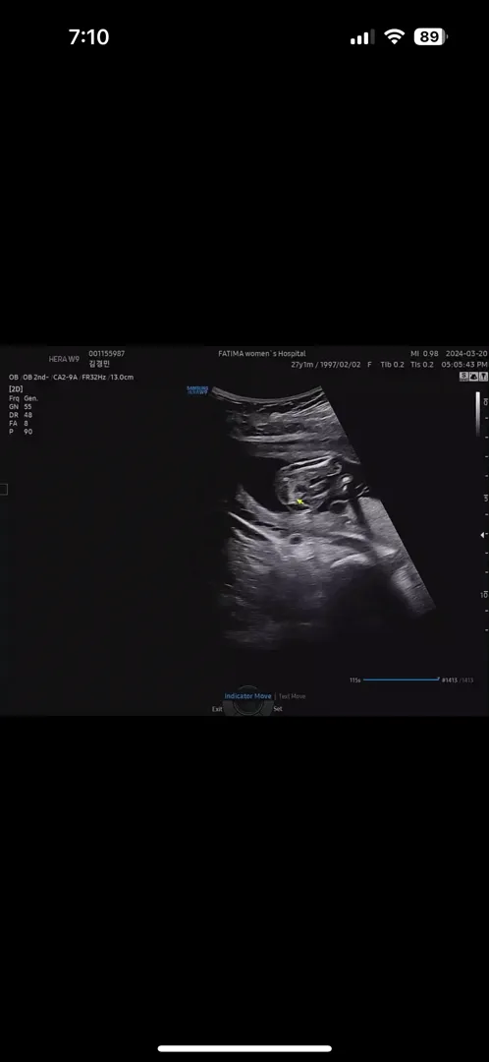
Task: Click the FR32Hz frame rate label
Action: 94,378
